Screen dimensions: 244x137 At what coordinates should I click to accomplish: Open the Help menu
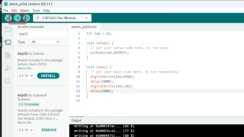pos(46,10)
